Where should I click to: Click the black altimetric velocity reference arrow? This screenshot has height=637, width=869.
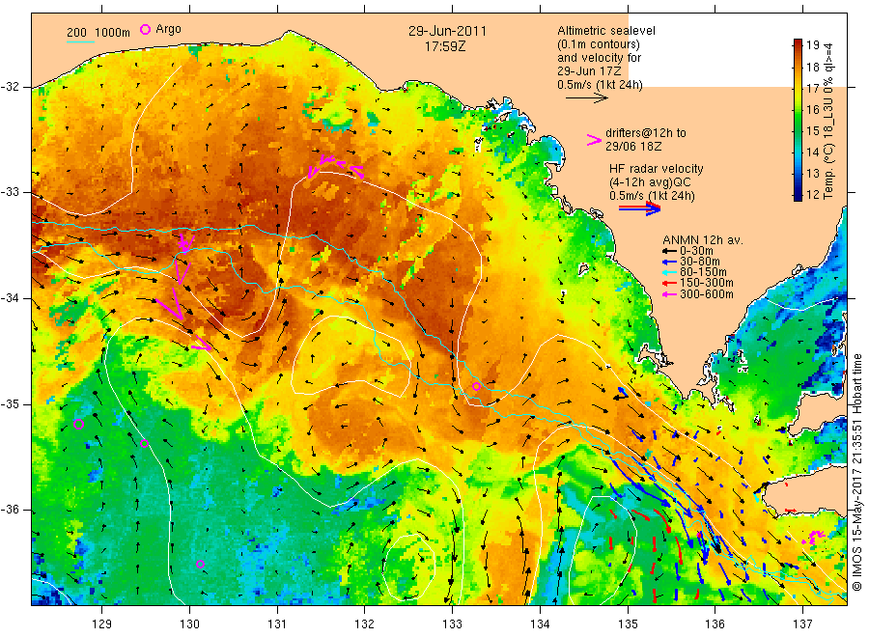(x=587, y=98)
